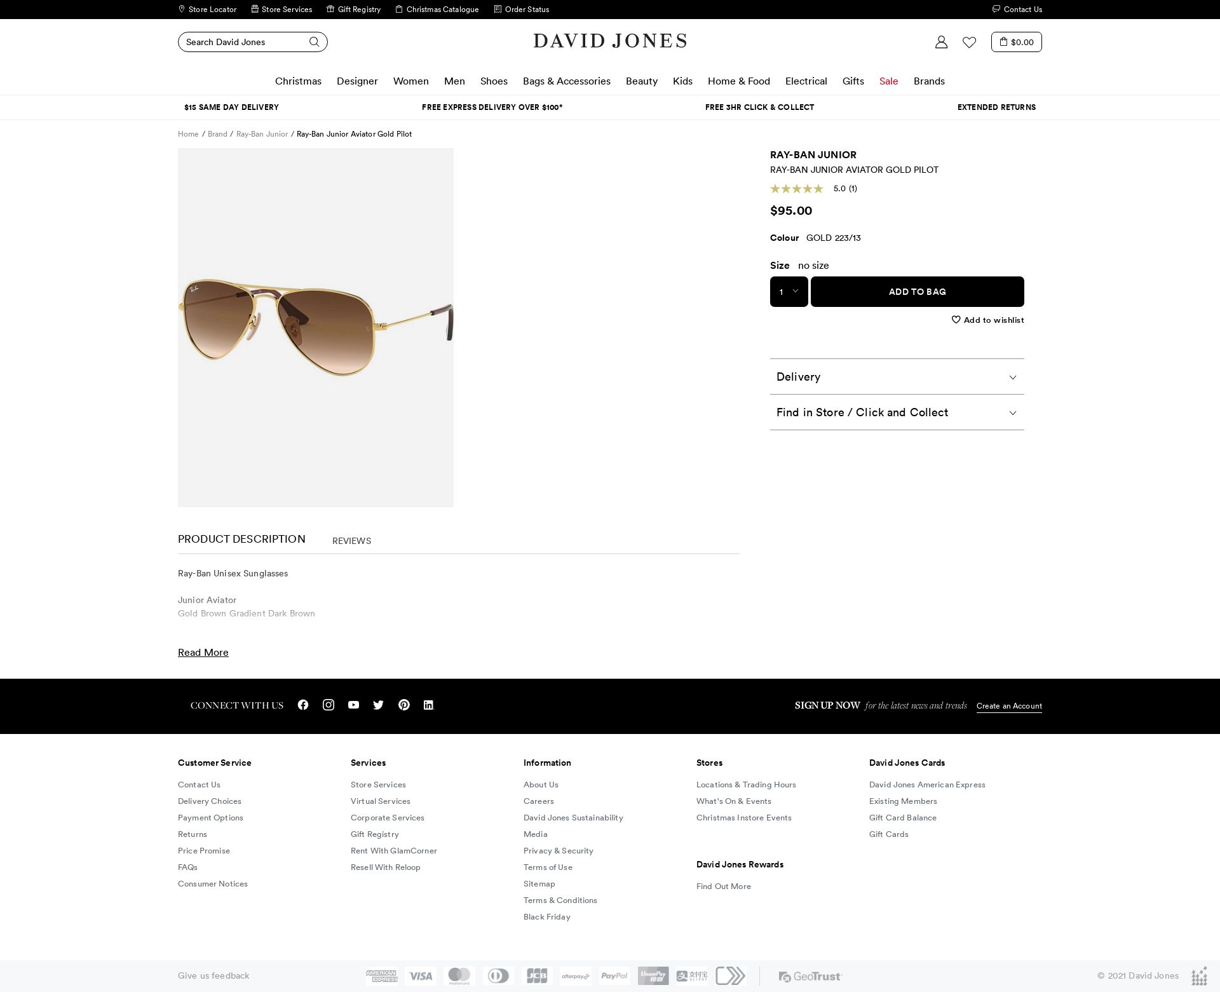Open Find Out More rewards link
This screenshot has width=1220, height=992.
pos(724,887)
